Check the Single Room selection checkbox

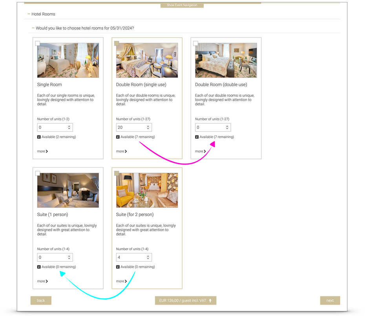click(38, 43)
